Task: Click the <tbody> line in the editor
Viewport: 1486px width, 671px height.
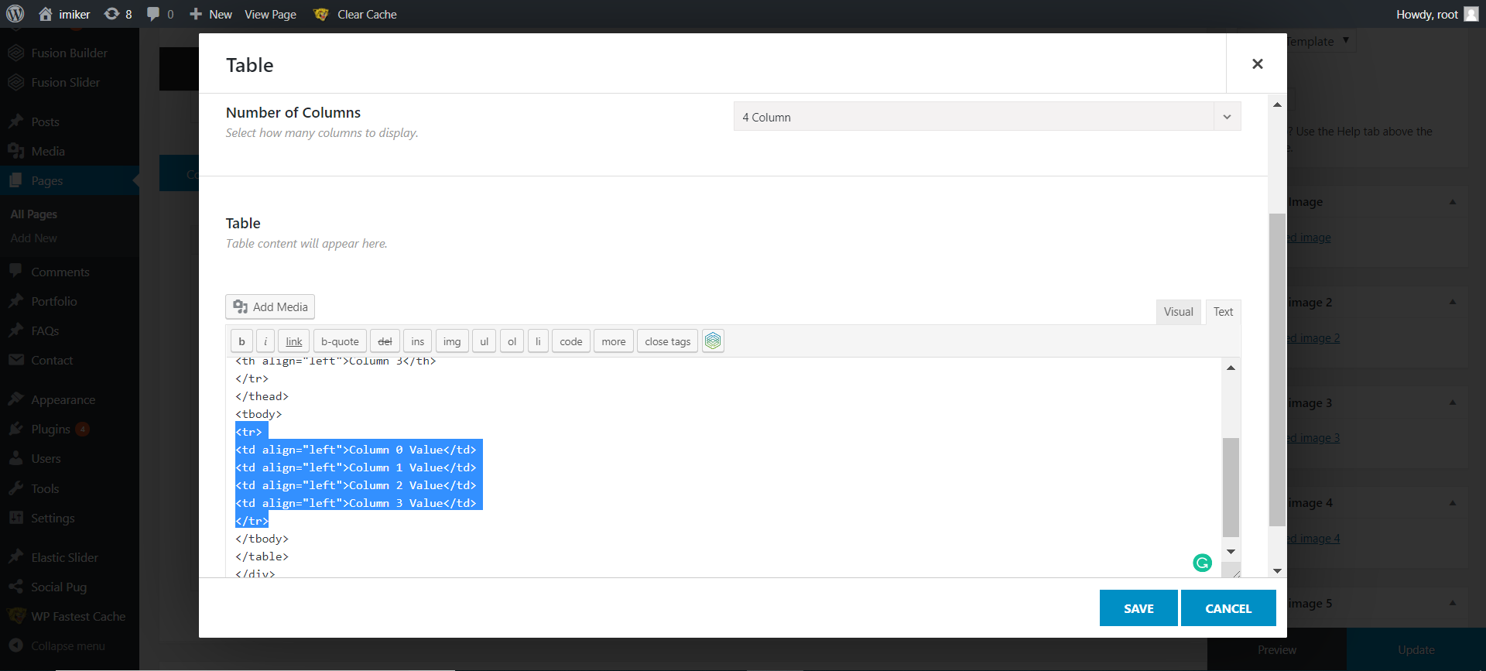Action: [259, 414]
